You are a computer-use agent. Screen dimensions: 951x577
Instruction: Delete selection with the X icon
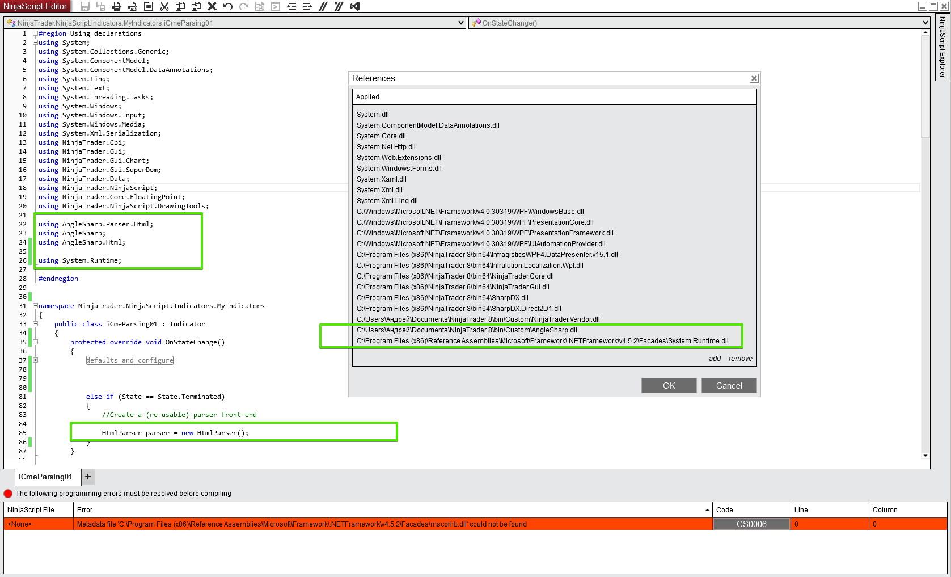pyautogui.click(x=212, y=6)
